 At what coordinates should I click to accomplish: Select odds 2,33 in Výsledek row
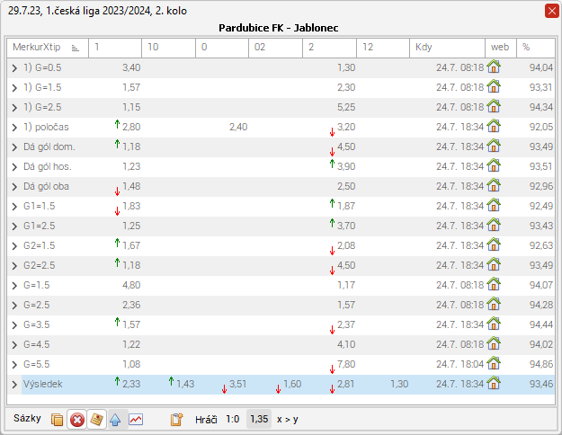click(131, 384)
